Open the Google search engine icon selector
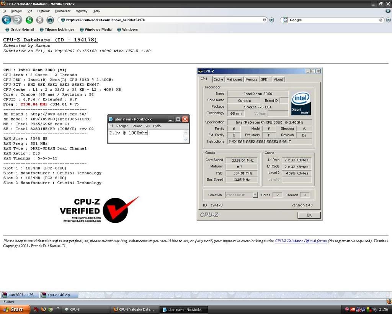This screenshot has width=392, height=314. pyautogui.click(x=285, y=20)
